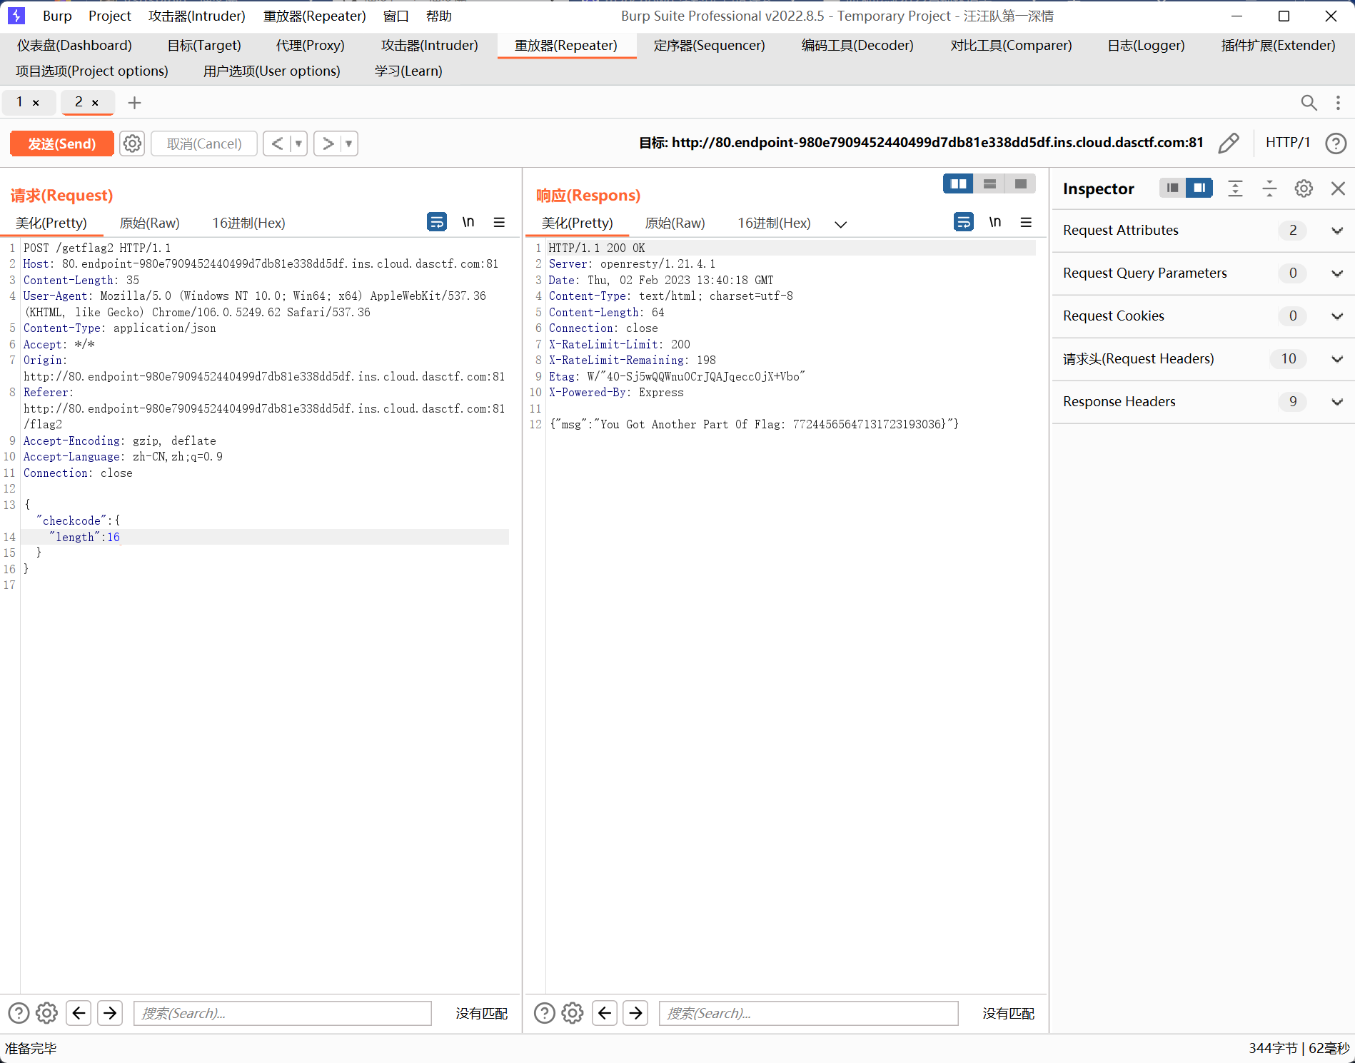
Task: Switch to Logger tab
Action: click(x=1146, y=46)
